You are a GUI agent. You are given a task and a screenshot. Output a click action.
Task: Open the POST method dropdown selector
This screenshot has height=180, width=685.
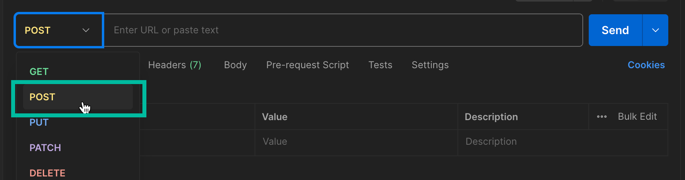coord(59,30)
